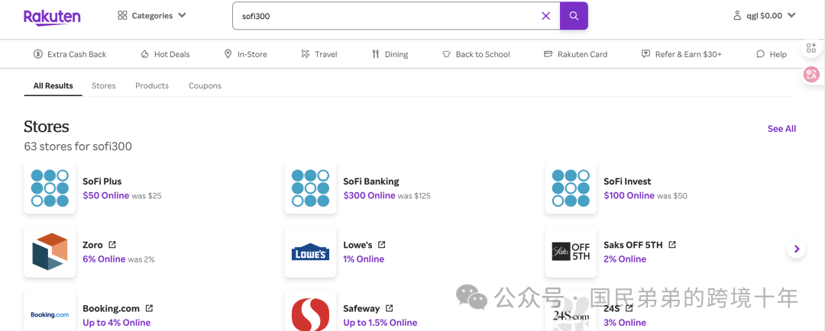The width and height of the screenshot is (825, 331).
Task: Open the Saks OFF 5TH logo thumbnail
Action: click(571, 252)
